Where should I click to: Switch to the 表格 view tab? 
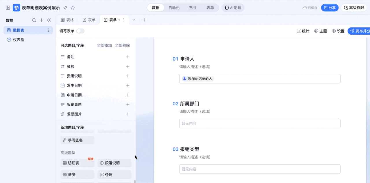tap(67, 20)
